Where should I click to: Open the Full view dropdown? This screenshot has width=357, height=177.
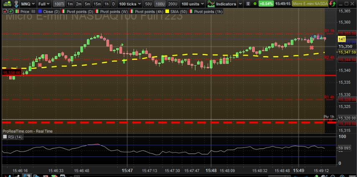(x=44, y=4)
